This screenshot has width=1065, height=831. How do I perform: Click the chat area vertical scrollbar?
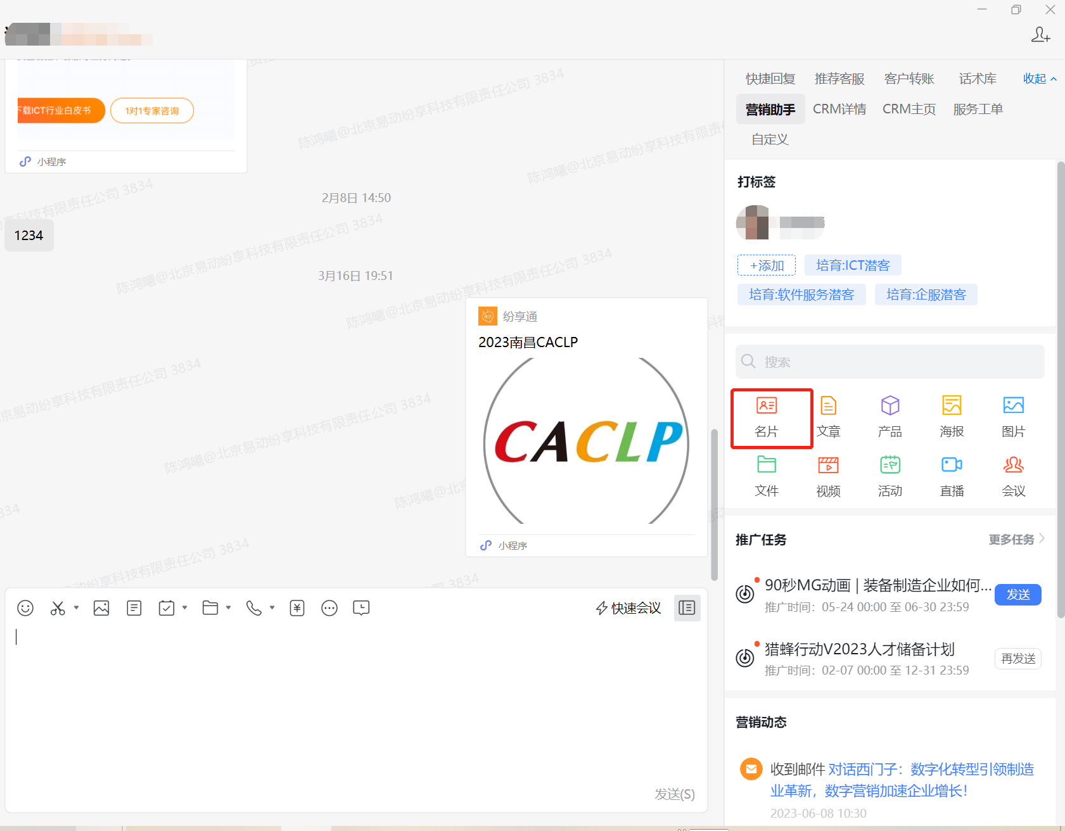(715, 505)
